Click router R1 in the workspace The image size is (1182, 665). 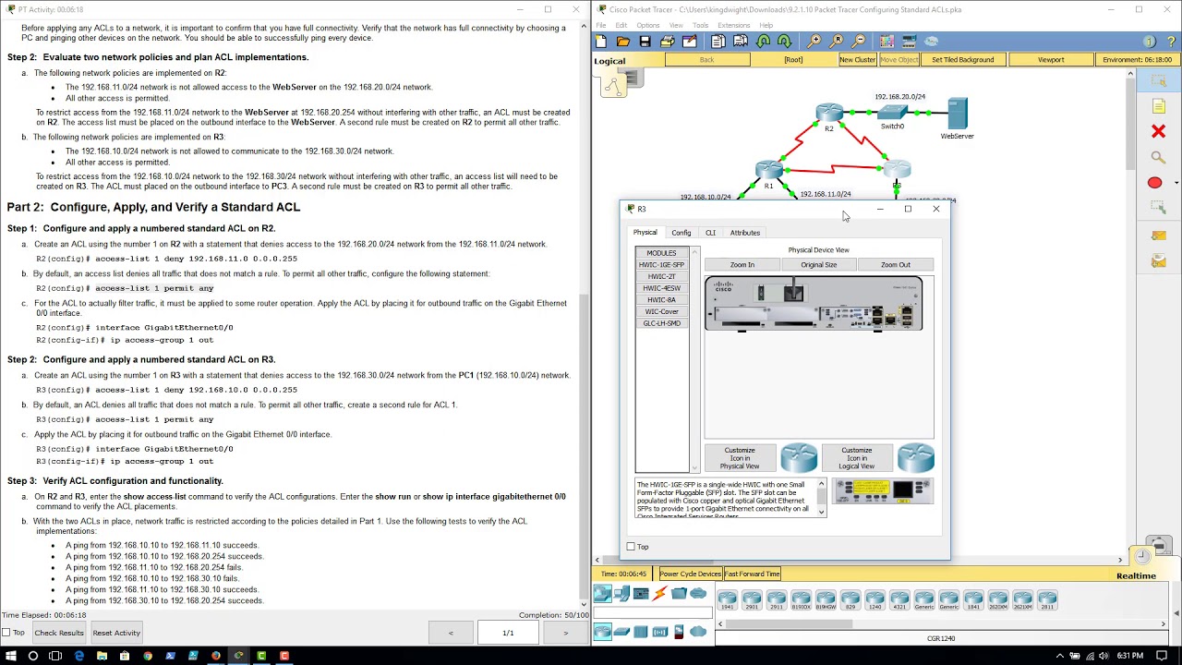[x=768, y=170]
